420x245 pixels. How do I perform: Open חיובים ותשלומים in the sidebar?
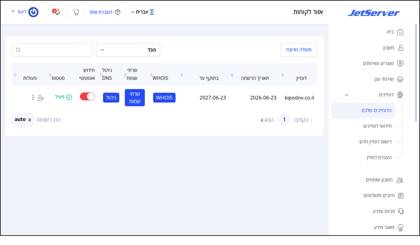click(x=379, y=195)
